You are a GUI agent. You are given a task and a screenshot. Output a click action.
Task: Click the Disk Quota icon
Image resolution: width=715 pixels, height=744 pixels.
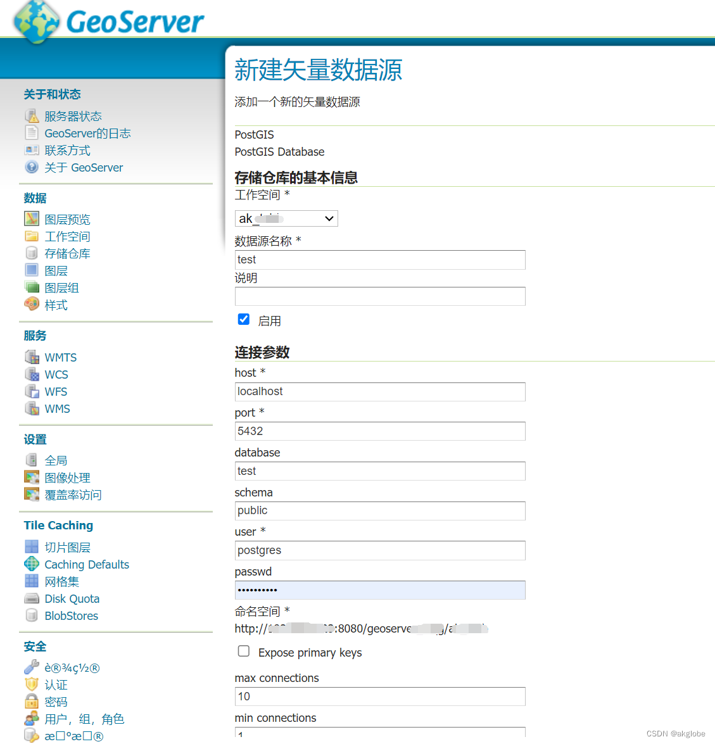32,598
